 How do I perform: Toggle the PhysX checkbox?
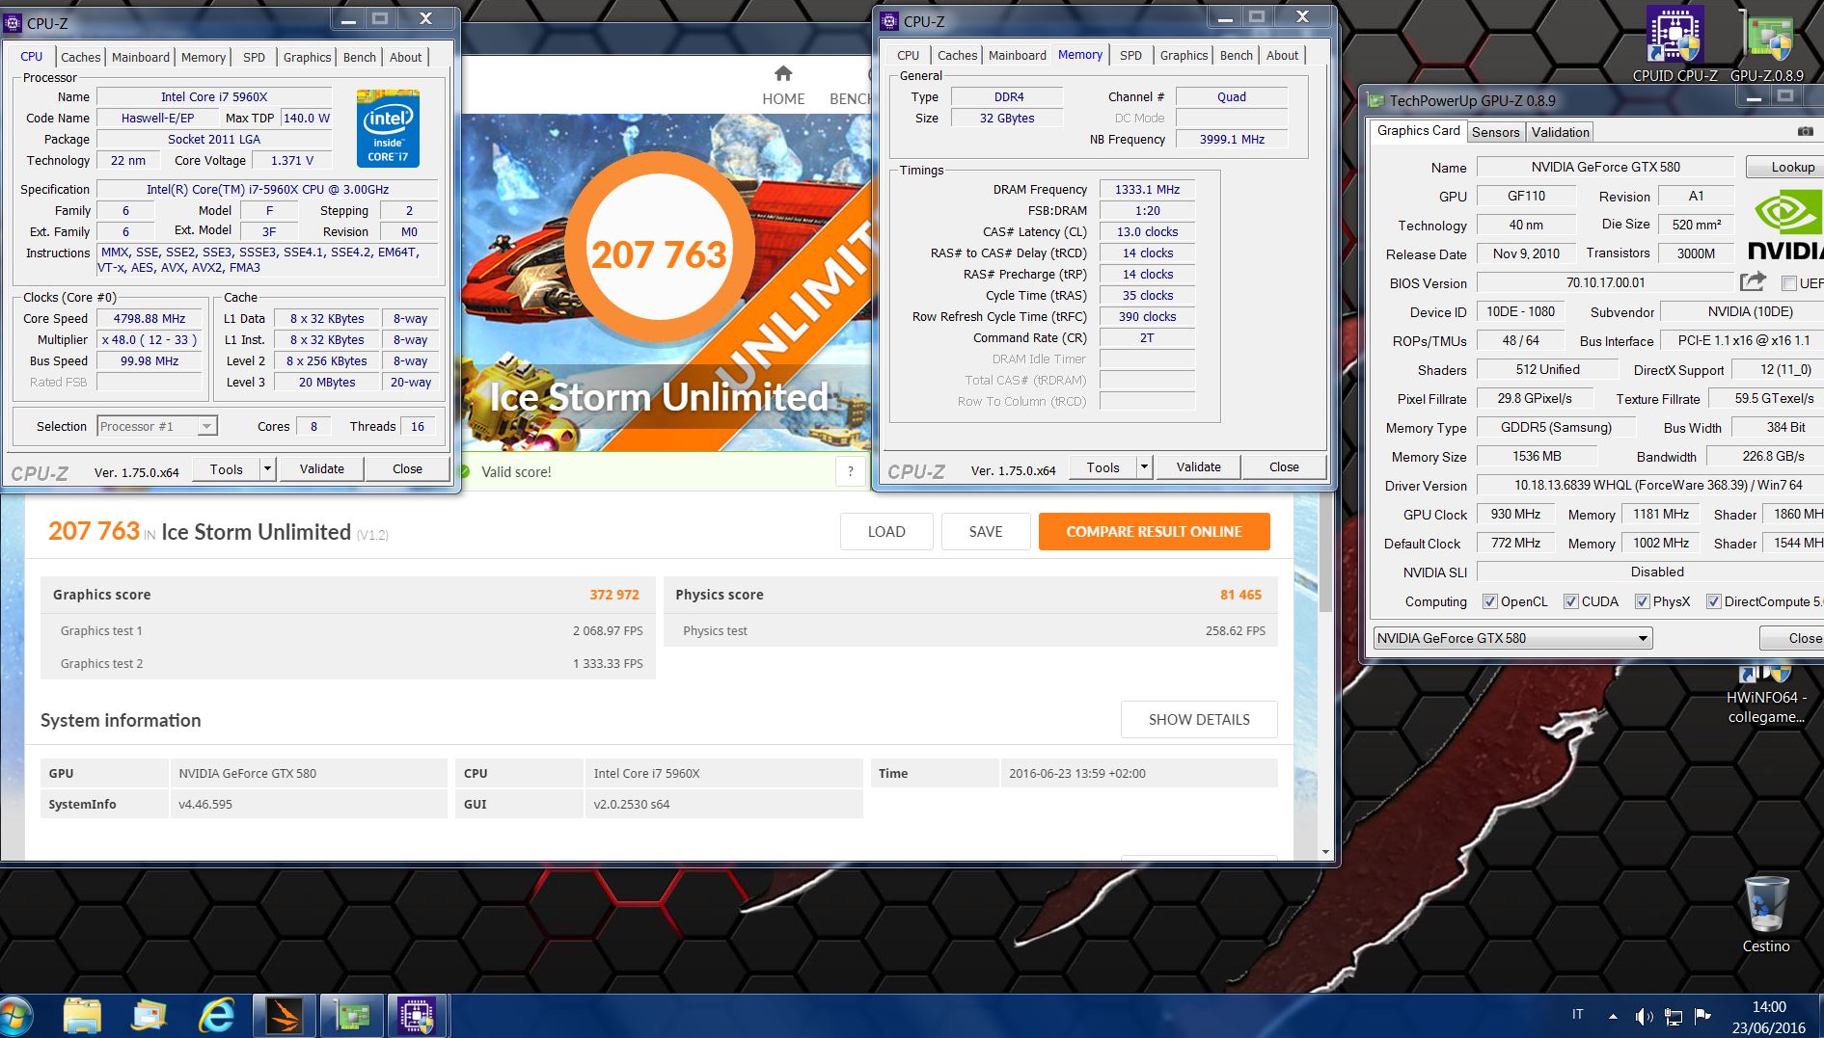[1642, 601]
